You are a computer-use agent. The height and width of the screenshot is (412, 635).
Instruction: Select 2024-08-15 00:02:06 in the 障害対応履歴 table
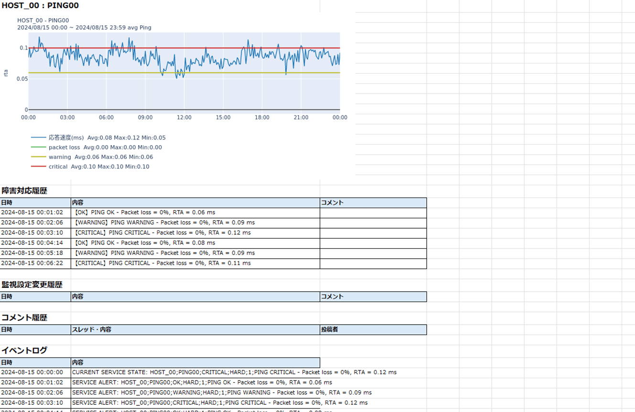(35, 223)
